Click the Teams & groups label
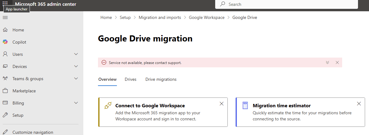 tap(28, 79)
